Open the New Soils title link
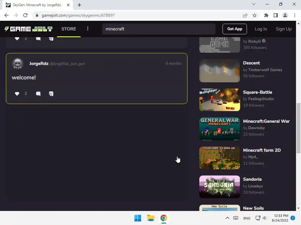The height and width of the screenshot is (225, 301). click(253, 208)
